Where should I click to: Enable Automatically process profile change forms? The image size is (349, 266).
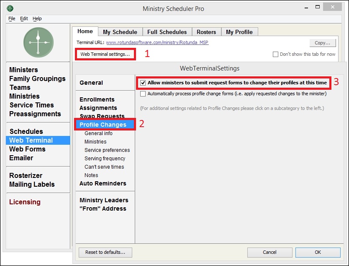point(143,94)
